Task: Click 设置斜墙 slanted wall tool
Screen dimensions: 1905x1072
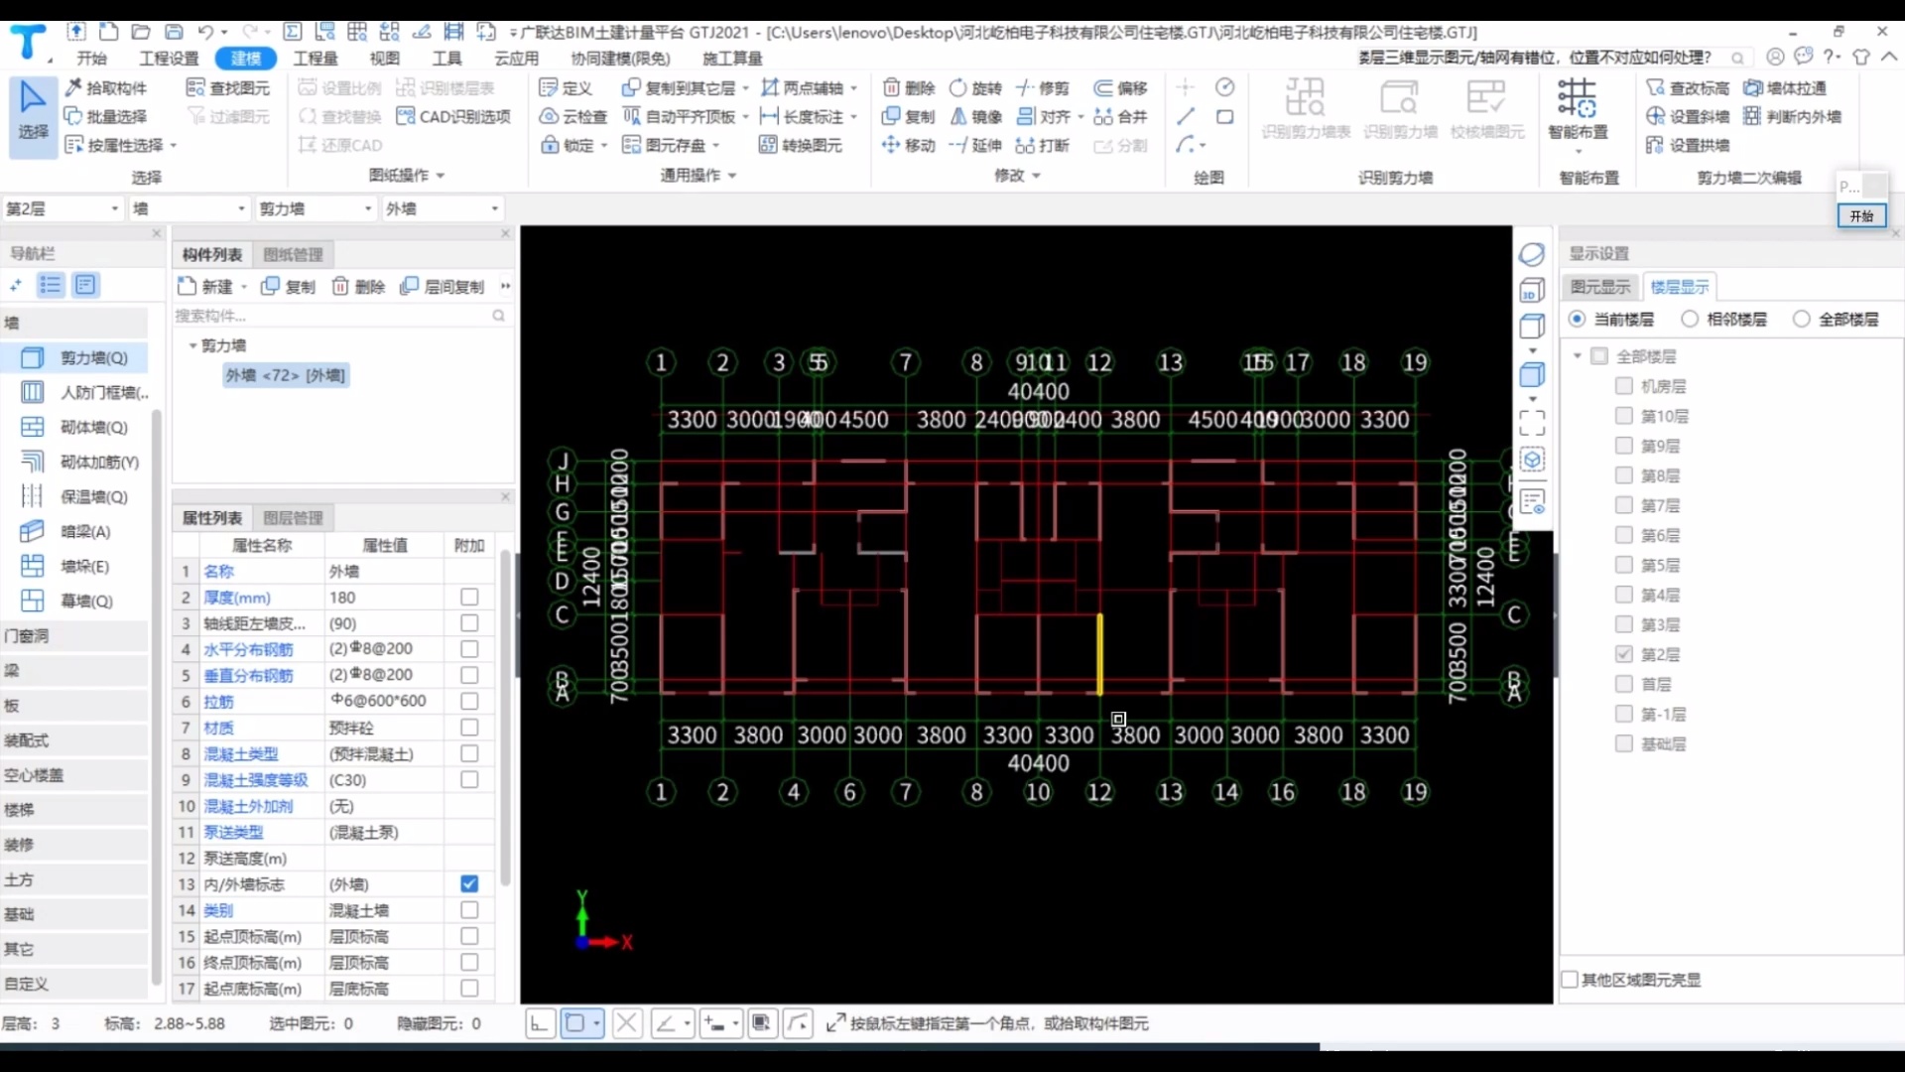Action: click(1688, 116)
